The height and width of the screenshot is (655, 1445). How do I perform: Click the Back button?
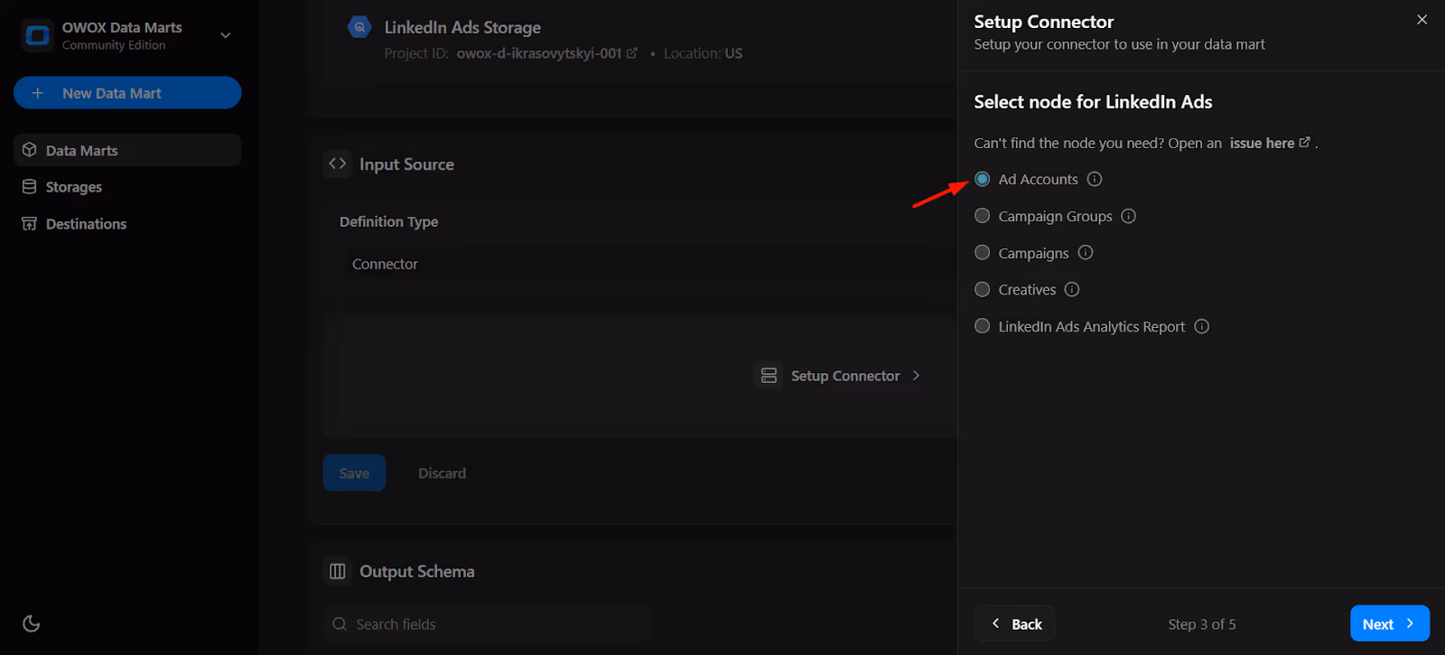1015,623
